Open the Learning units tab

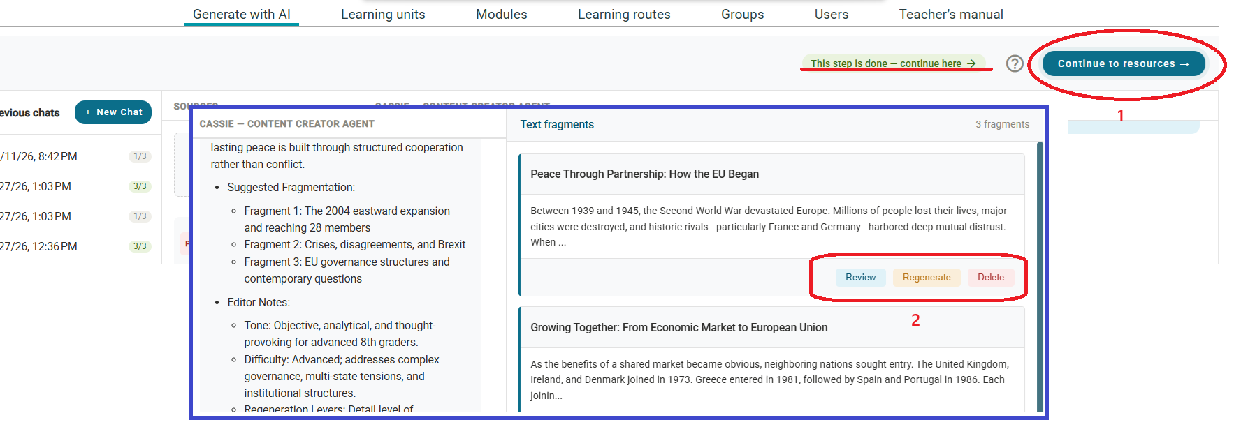pyautogui.click(x=383, y=14)
